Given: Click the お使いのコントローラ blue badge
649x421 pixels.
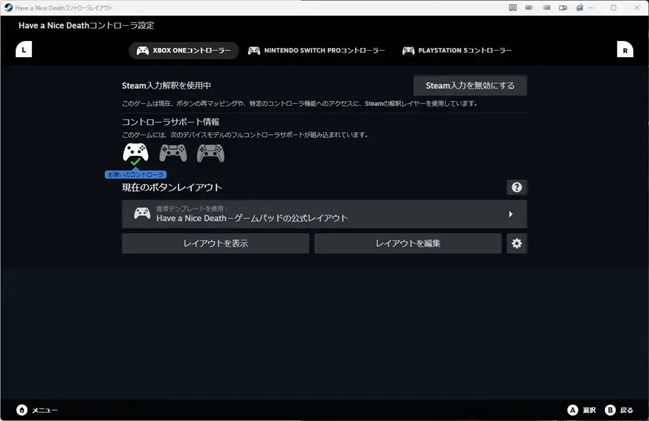Looking at the screenshot, I should pyautogui.click(x=136, y=175).
